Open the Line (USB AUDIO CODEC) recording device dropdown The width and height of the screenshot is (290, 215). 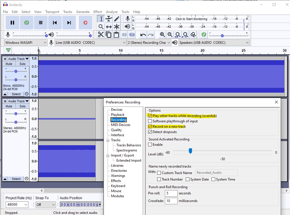91,42
